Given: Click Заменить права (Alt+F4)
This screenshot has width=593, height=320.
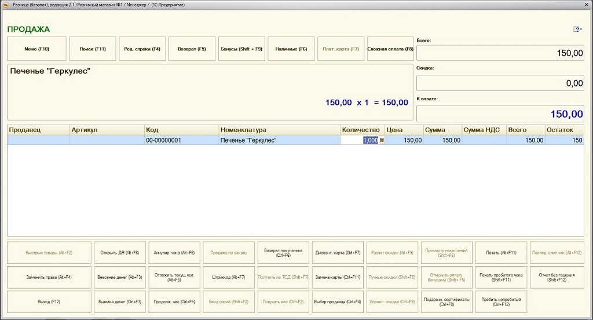Looking at the screenshot, I should [x=49, y=277].
